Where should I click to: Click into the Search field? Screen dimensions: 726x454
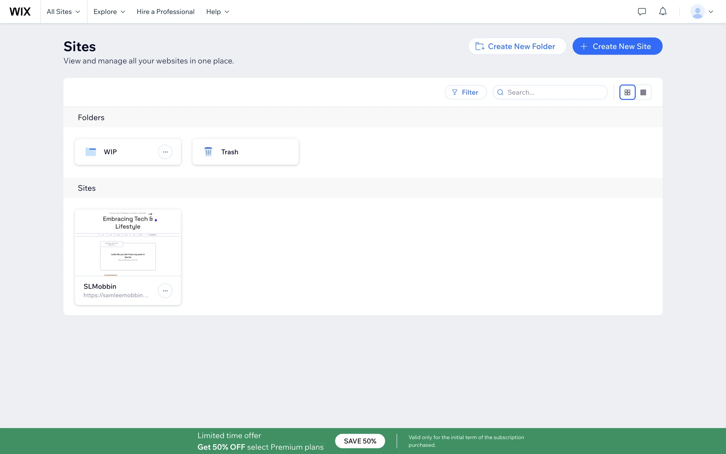(x=554, y=92)
